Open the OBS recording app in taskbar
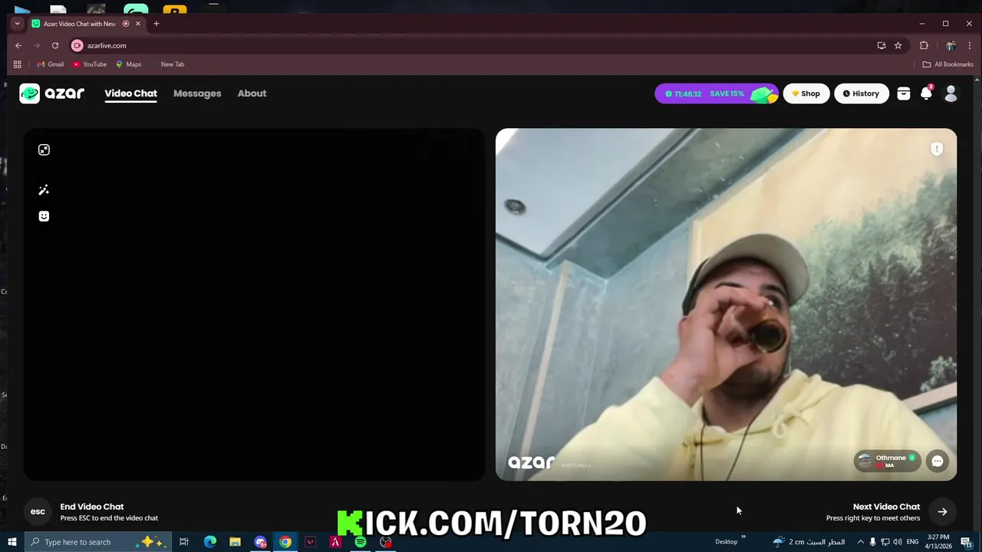Image resolution: width=982 pixels, height=552 pixels. click(386, 542)
